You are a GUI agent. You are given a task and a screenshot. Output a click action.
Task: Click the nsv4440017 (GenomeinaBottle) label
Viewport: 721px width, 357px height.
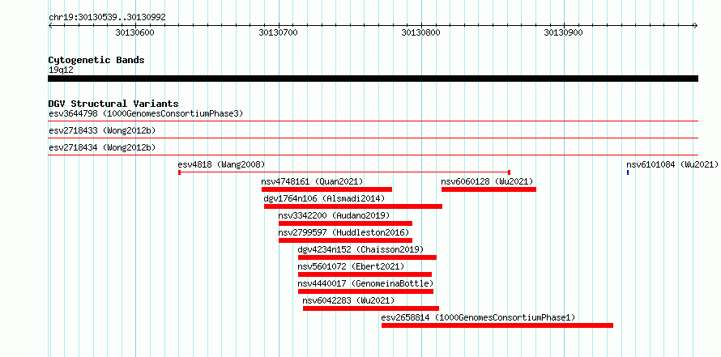[x=365, y=283]
